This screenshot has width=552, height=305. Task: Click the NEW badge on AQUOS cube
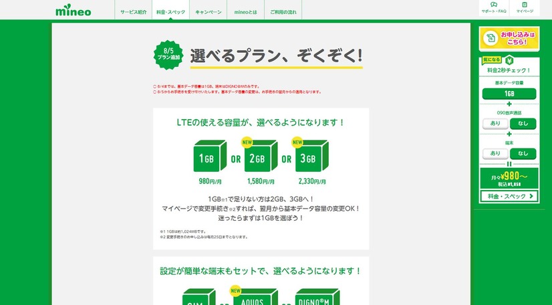(x=235, y=291)
